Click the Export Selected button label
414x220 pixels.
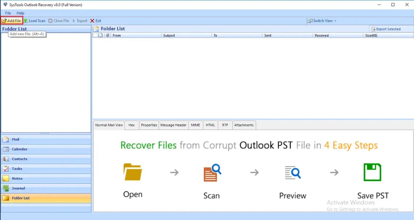click(389, 29)
